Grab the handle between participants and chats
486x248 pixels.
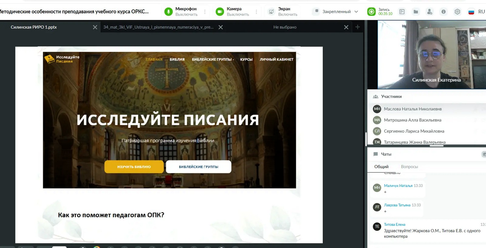pyautogui.click(x=437, y=146)
